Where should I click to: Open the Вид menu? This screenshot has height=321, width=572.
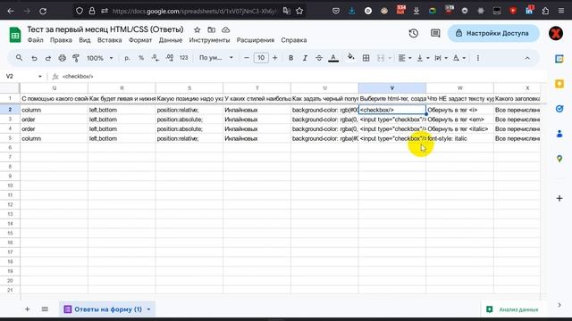coord(85,40)
